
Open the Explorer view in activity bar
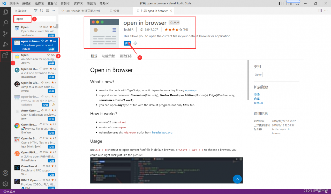5,12
